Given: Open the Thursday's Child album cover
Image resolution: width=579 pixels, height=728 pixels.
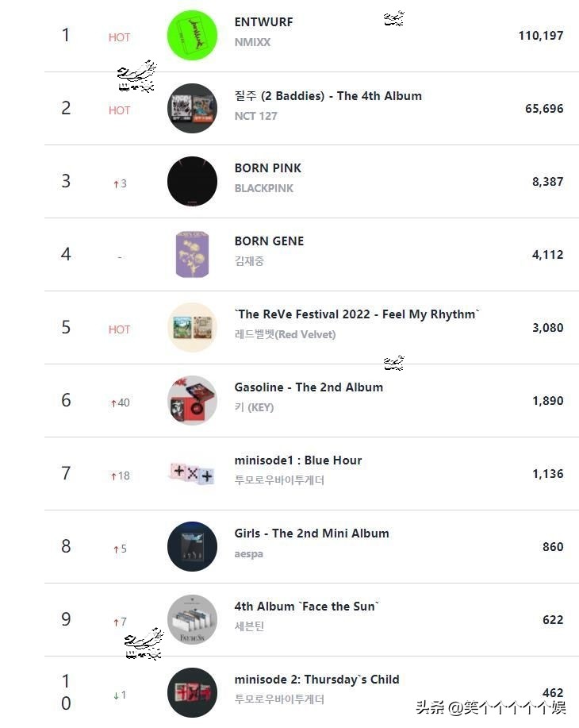Looking at the screenshot, I should (192, 692).
